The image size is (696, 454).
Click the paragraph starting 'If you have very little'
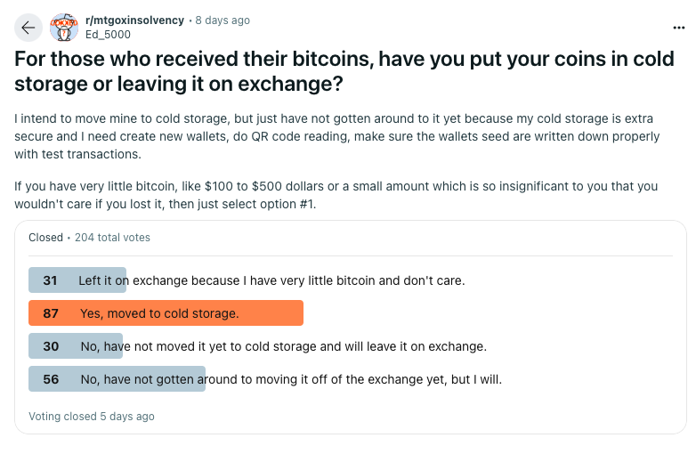[336, 195]
